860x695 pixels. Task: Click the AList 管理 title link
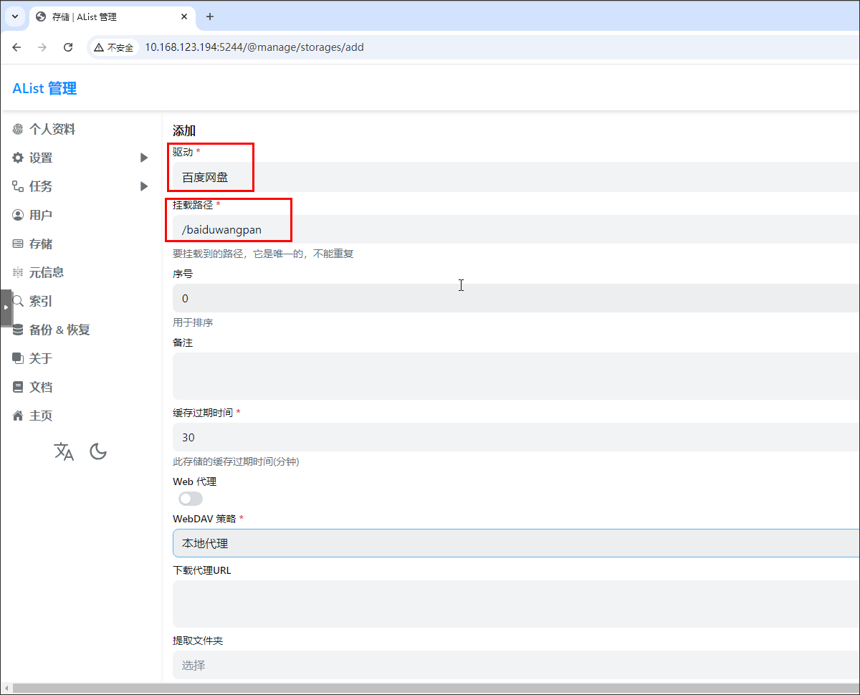pyautogui.click(x=44, y=89)
